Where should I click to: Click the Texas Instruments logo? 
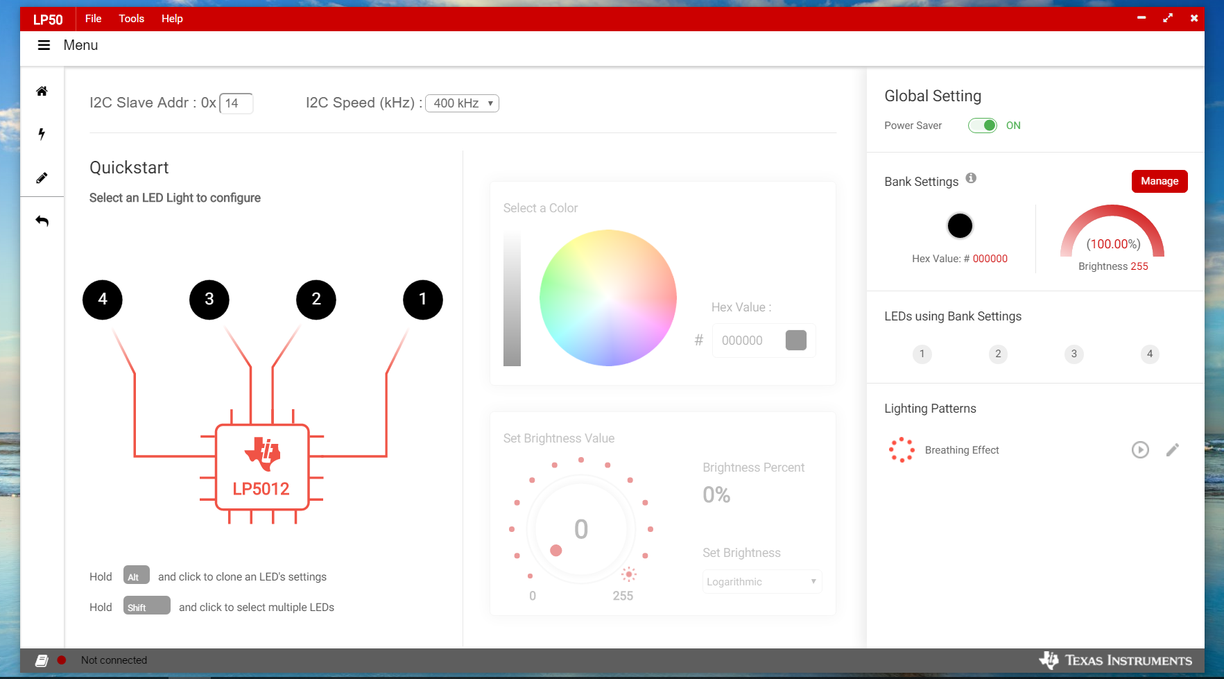pyautogui.click(x=1115, y=660)
